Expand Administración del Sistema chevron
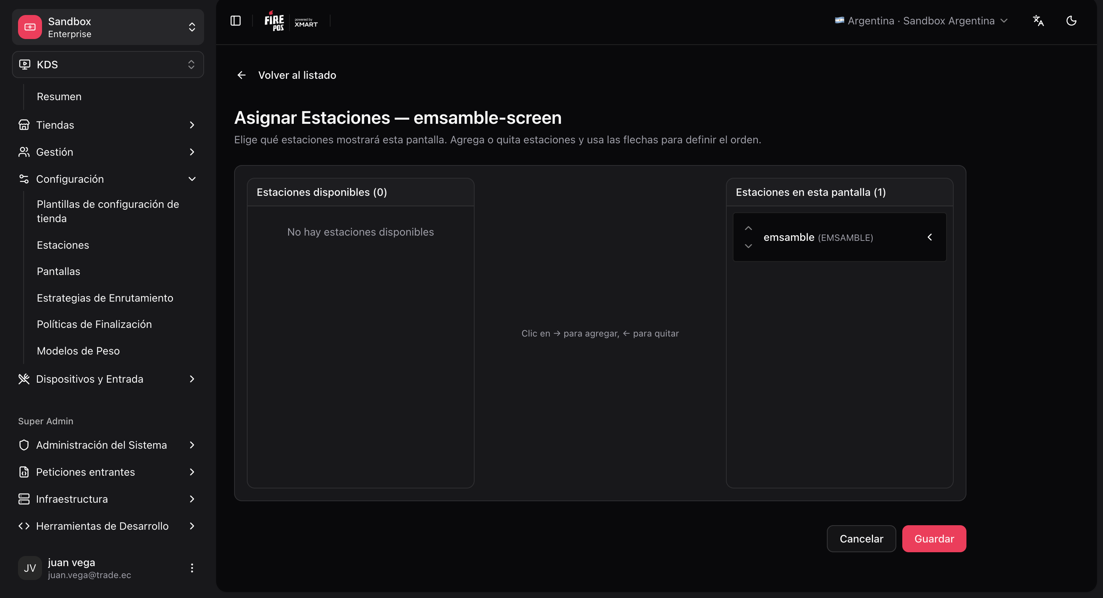 pyautogui.click(x=192, y=445)
